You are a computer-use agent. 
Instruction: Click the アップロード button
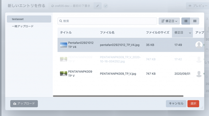pyautogui.click(x=24, y=104)
